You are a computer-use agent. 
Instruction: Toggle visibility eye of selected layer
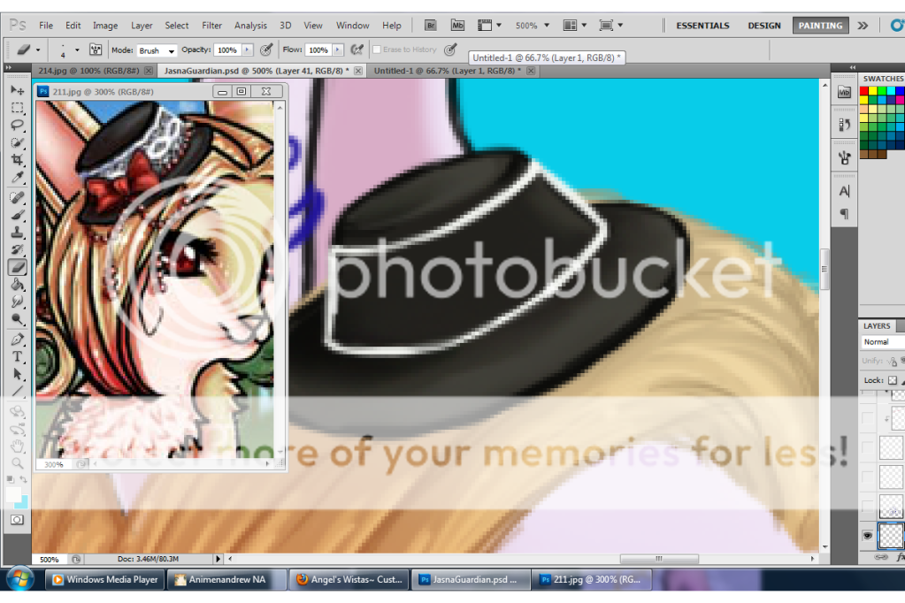[x=868, y=535]
